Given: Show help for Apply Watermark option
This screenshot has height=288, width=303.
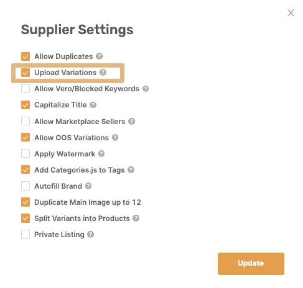Looking at the screenshot, I should (x=101, y=153).
